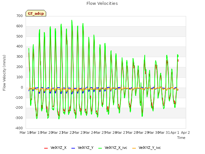
Task: Click the Mar 31 x-axis date label
Action: click(164, 133)
